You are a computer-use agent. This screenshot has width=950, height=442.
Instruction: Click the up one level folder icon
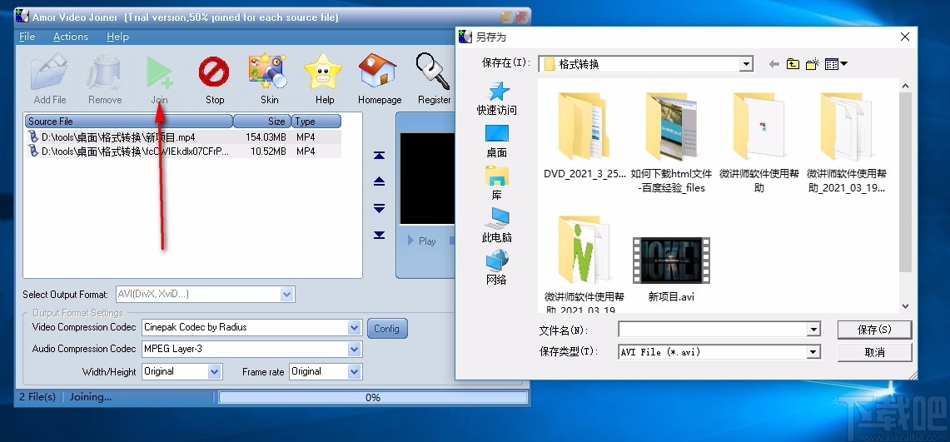[793, 64]
